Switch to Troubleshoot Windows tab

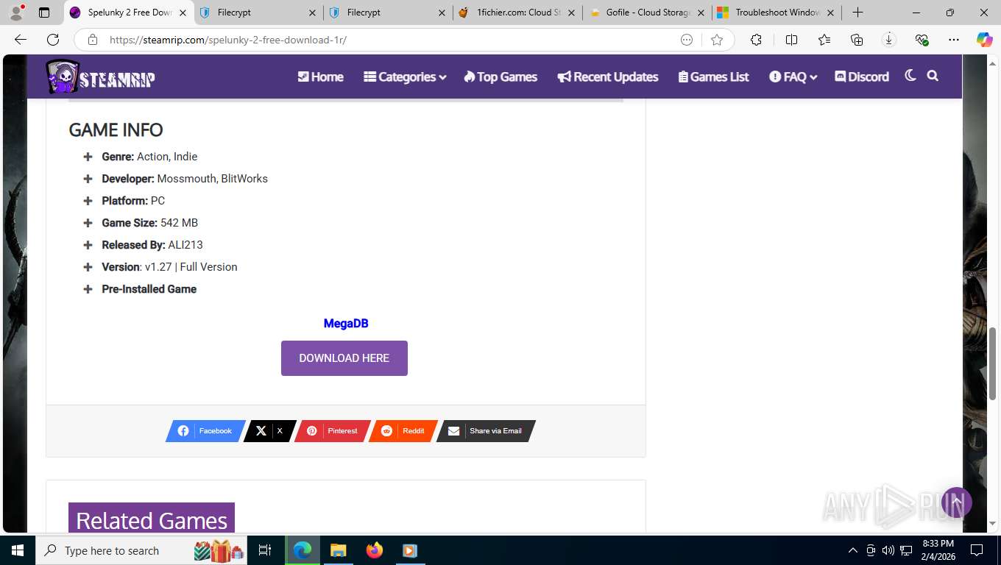(x=777, y=13)
